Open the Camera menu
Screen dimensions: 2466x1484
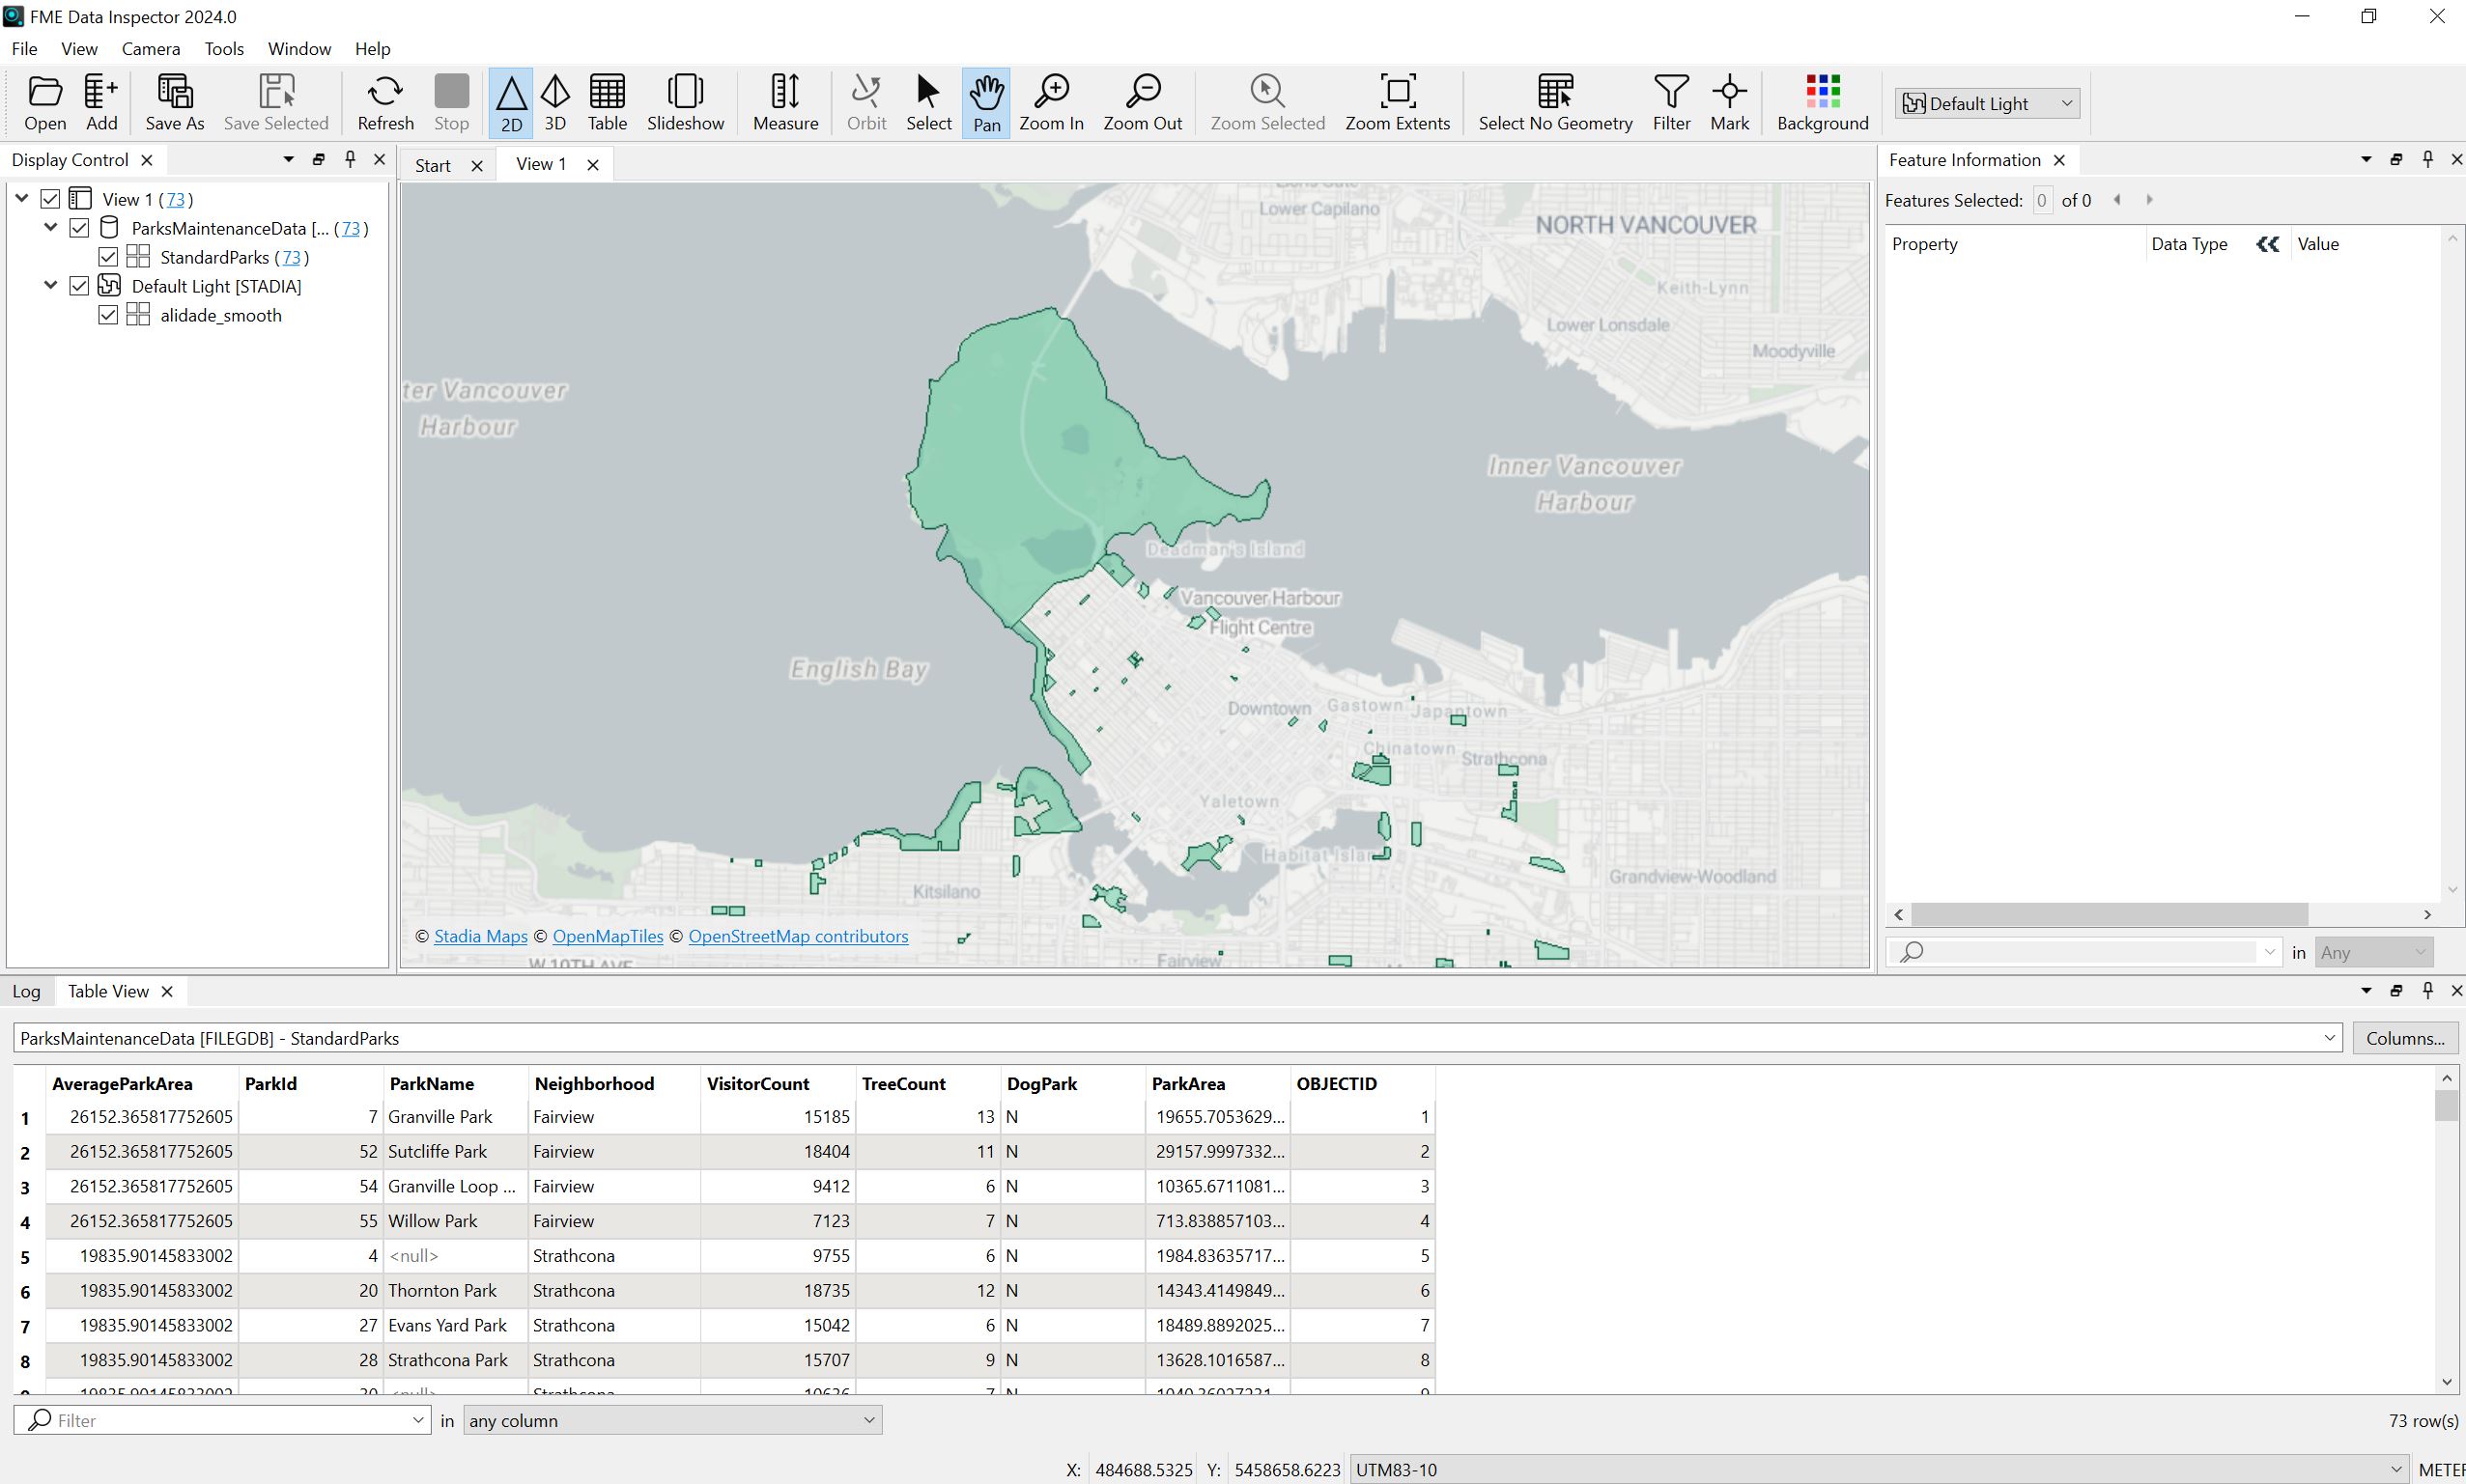click(x=150, y=48)
